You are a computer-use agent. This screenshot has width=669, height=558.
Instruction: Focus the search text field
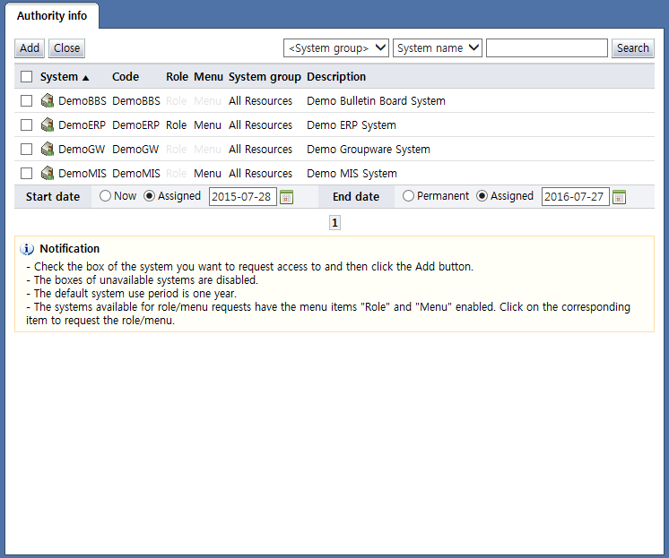(546, 48)
